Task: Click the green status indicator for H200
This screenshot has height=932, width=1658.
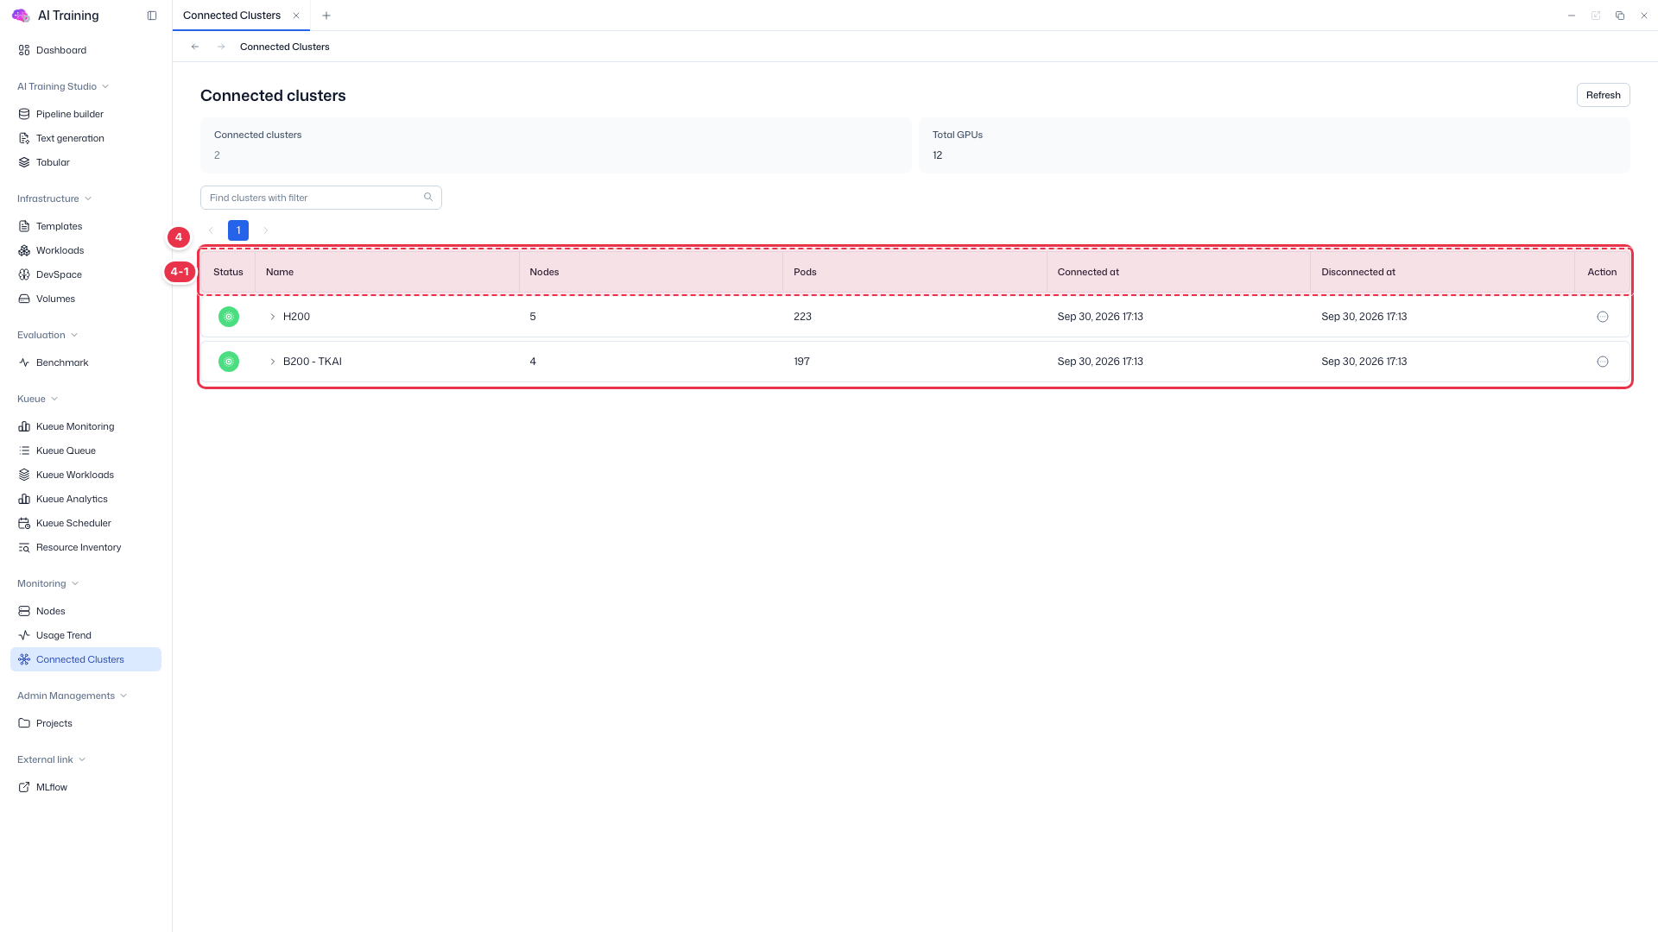Action: (229, 317)
